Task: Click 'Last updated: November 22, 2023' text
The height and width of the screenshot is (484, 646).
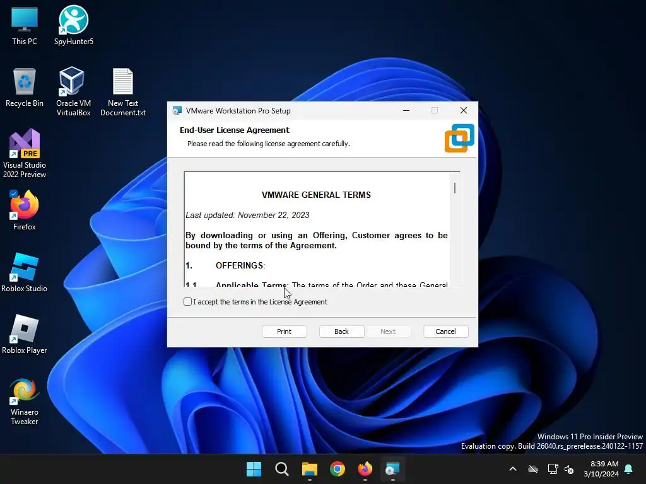Action: tap(247, 216)
